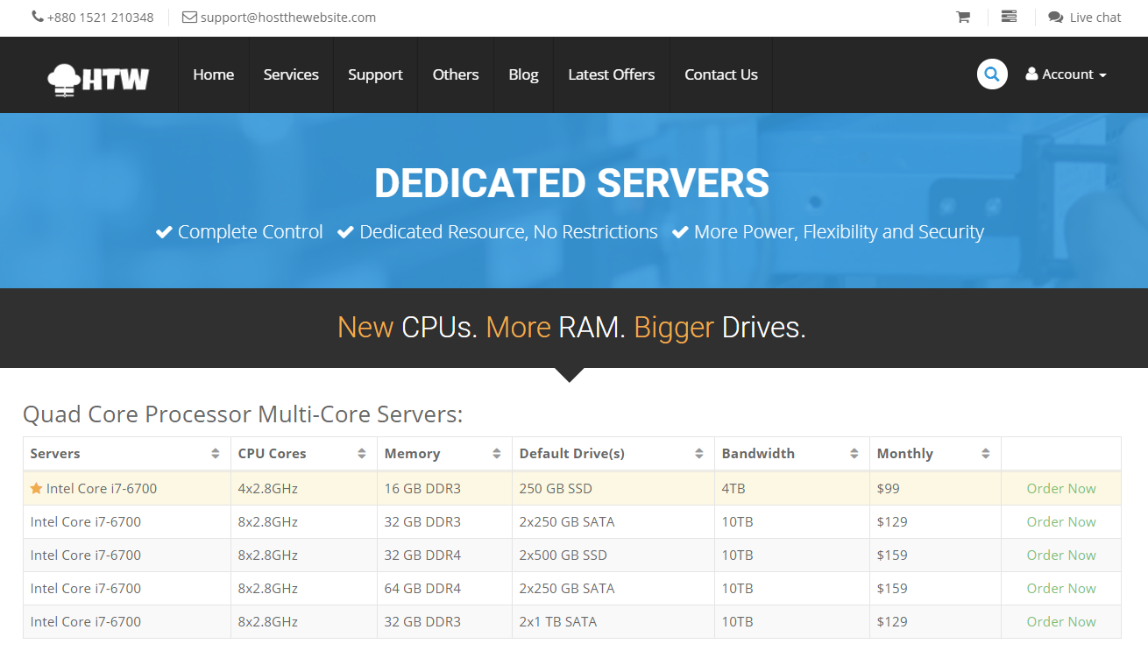Viewport: 1148px width, 658px height.
Task: Open the Services menu item
Action: [291, 74]
